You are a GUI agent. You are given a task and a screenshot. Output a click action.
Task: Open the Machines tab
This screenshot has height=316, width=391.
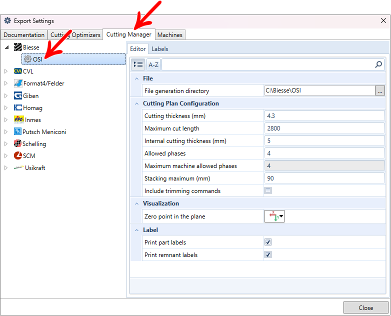[x=170, y=35]
